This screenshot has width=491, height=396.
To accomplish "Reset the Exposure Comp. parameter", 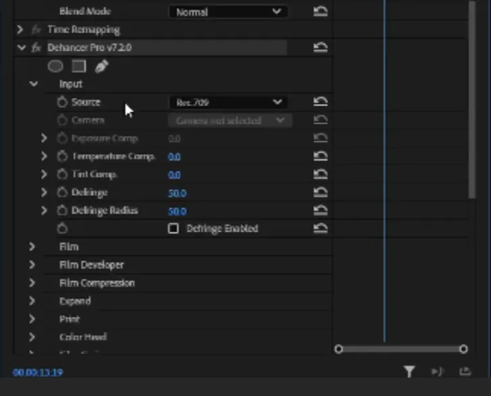I will click(320, 138).
